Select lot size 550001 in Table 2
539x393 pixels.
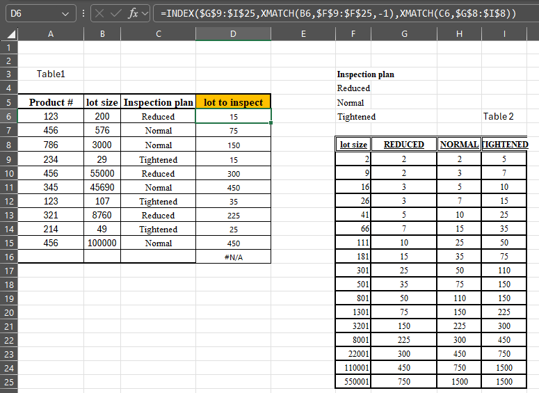pyautogui.click(x=353, y=382)
